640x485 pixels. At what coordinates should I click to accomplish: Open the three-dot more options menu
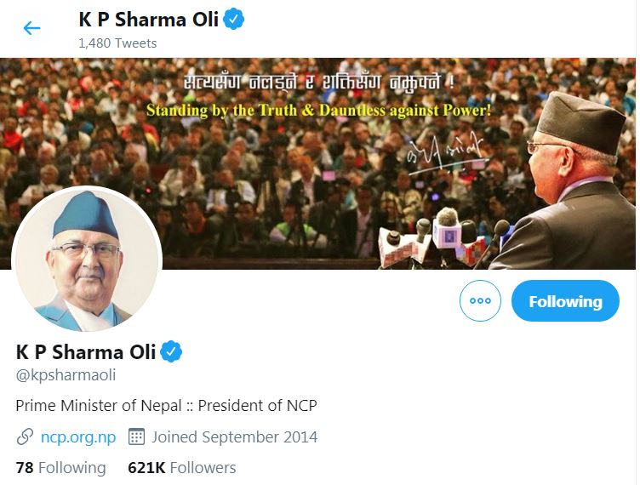pos(480,300)
